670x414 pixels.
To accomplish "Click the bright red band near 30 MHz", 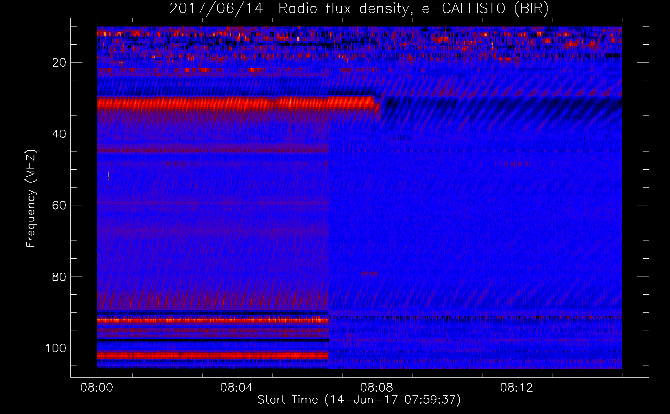I will pyautogui.click(x=236, y=103).
